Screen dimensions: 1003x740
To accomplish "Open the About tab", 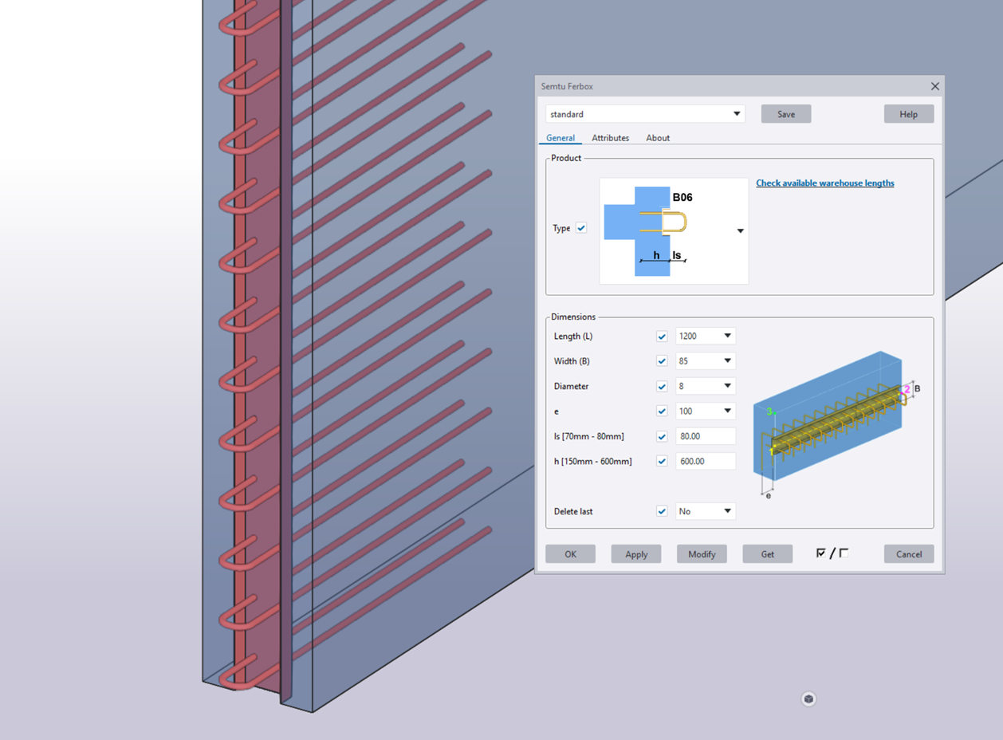I will click(x=658, y=138).
